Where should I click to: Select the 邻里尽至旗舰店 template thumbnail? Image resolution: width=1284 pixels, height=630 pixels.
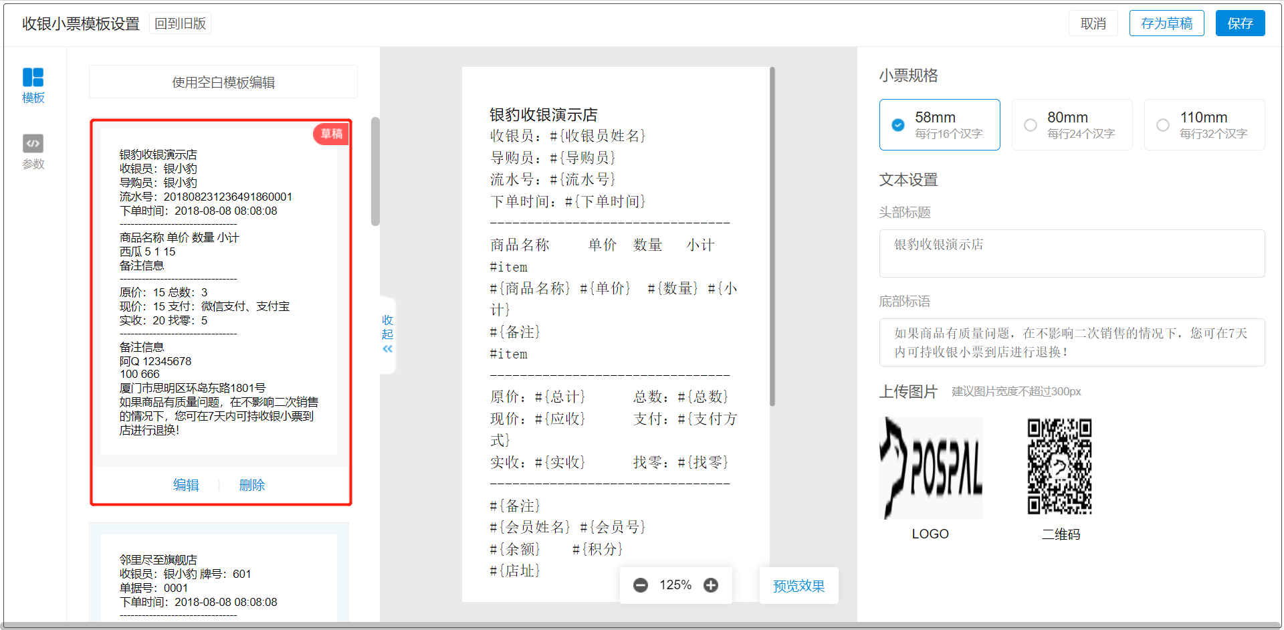tap(219, 575)
